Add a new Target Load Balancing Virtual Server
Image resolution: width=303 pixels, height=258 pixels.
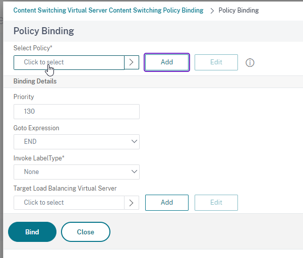point(167,203)
